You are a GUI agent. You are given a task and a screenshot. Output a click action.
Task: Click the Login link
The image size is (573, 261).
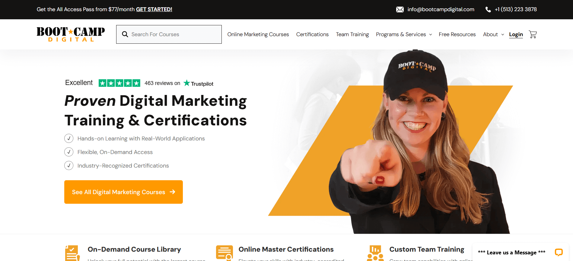point(516,34)
